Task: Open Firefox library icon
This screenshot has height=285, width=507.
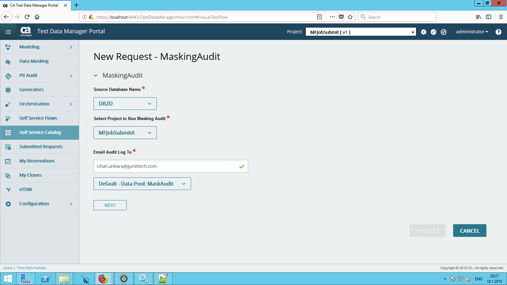Action: pos(478,17)
